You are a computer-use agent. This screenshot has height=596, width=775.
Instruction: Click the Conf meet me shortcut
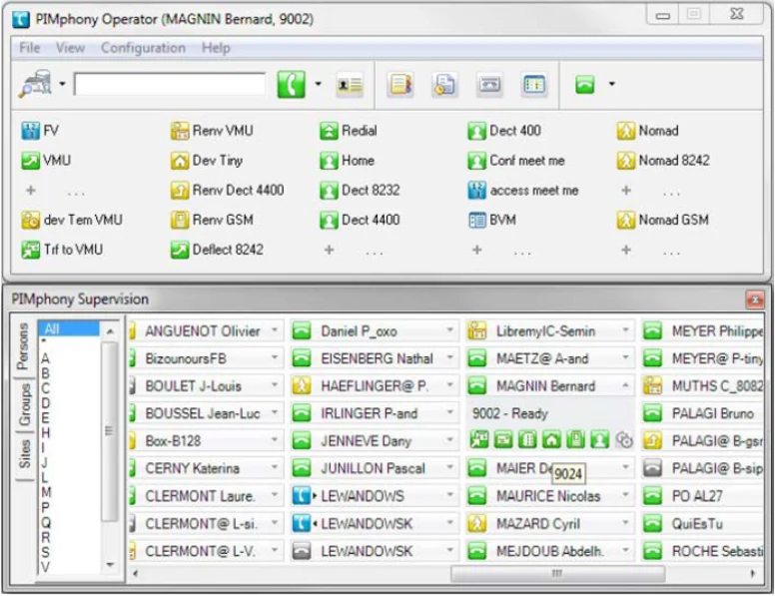[516, 160]
